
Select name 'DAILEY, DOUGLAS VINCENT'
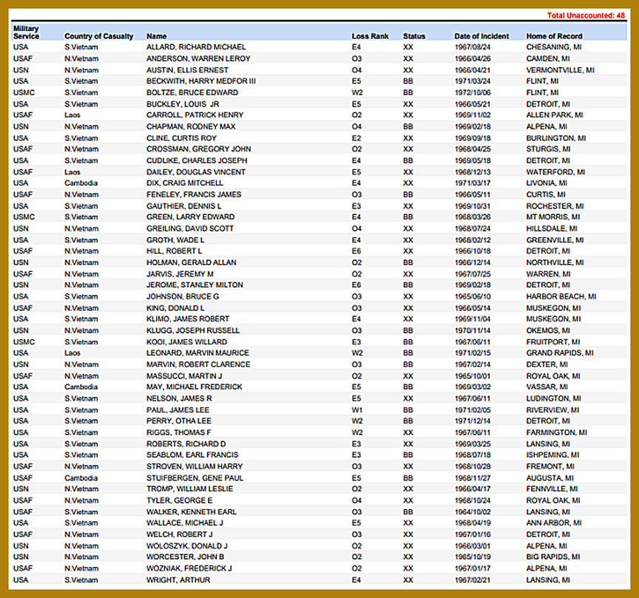pyautogui.click(x=196, y=172)
